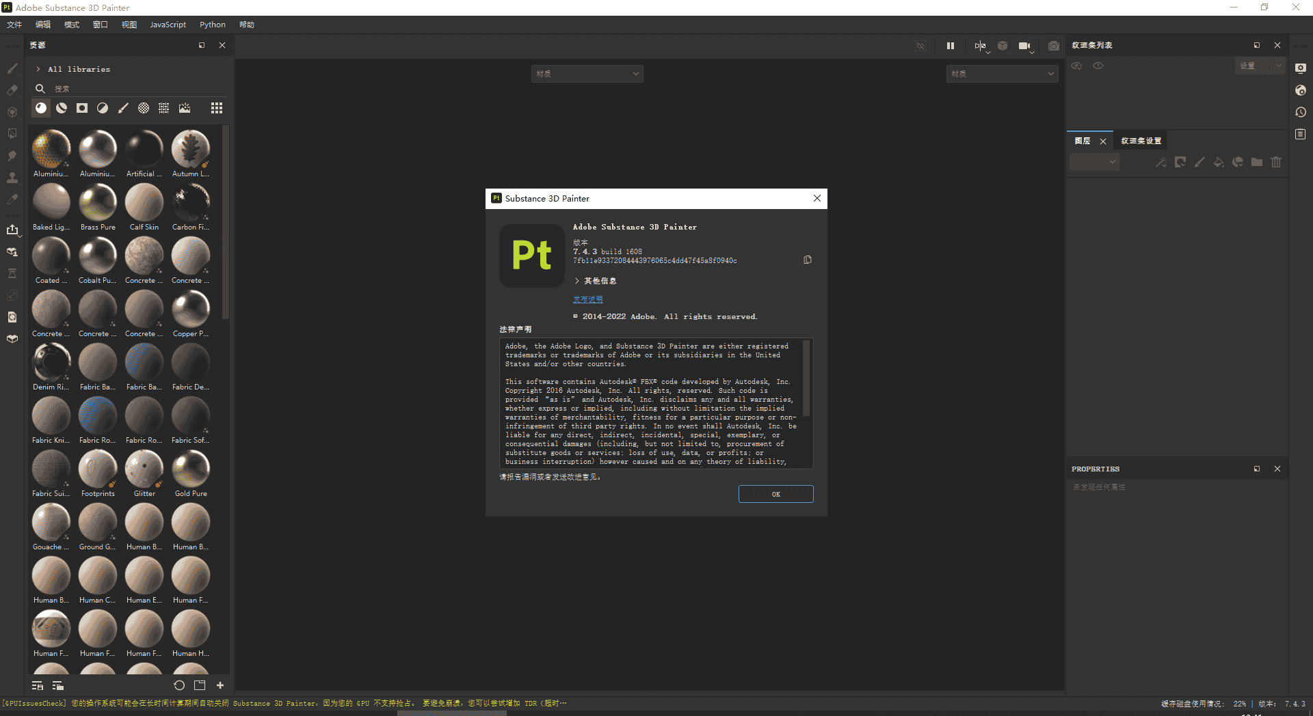1313x716 pixels.
Task: Switch to the 纹理集设置 tab
Action: coord(1140,140)
